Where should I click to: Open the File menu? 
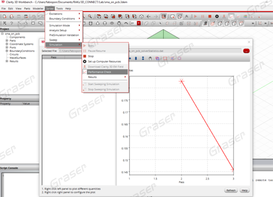(4, 9)
